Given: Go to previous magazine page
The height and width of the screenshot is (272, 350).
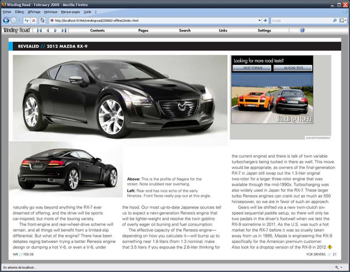Looking at the screenshot, I should pos(48,30).
